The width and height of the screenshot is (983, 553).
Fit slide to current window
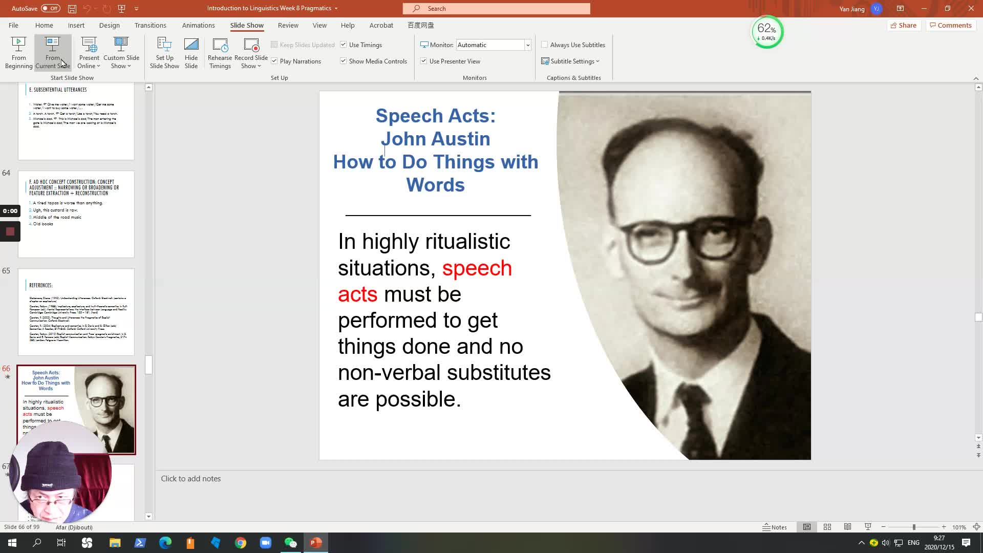click(976, 527)
